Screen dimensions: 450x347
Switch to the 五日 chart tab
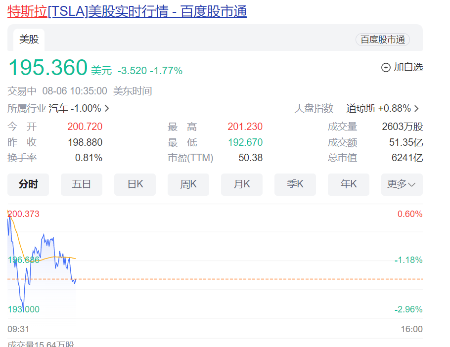[82, 184]
